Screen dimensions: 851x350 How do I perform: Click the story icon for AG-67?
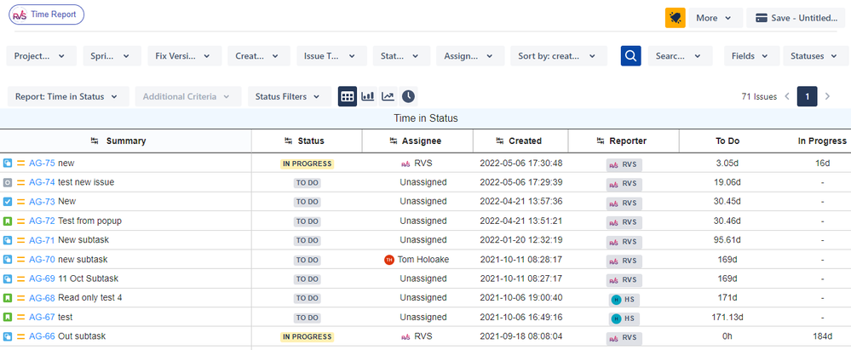(x=7, y=318)
